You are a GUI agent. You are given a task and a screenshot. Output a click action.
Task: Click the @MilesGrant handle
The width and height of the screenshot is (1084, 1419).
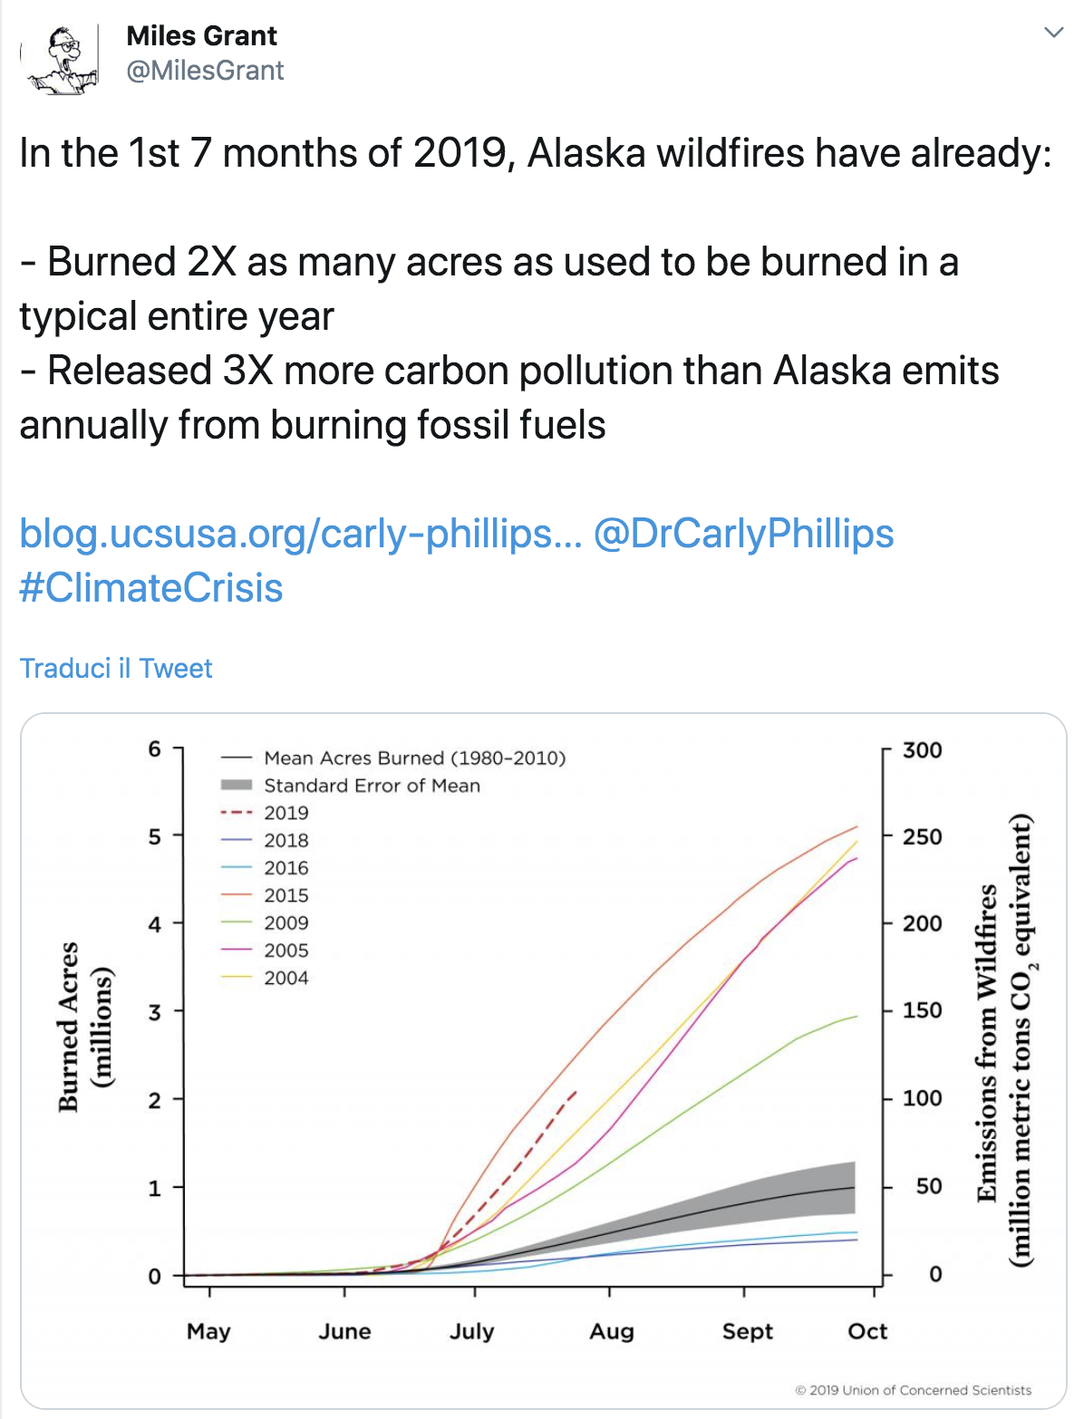tap(205, 71)
